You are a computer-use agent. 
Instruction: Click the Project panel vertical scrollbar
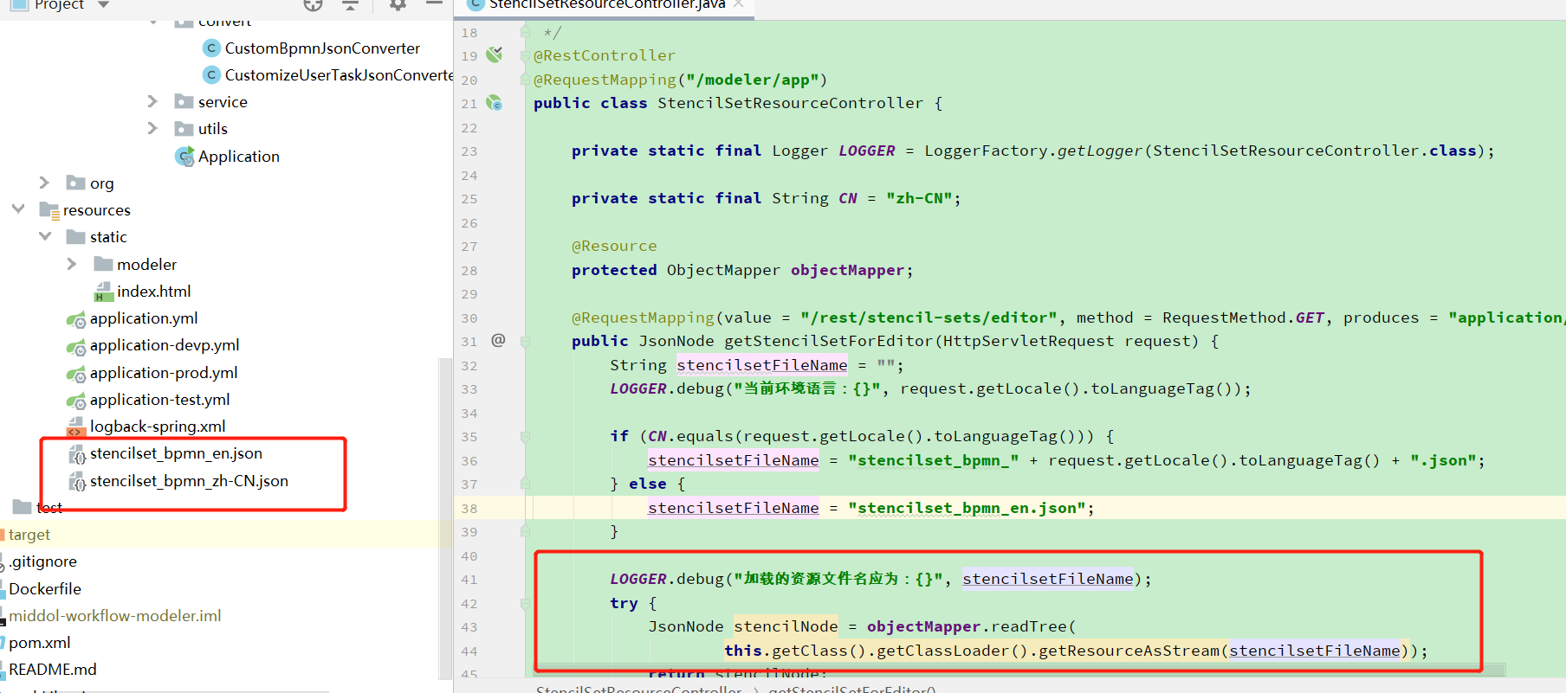tap(446, 519)
